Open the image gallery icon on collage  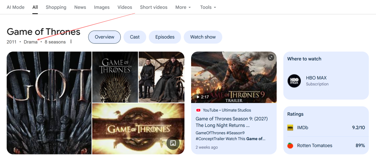tap(173, 143)
